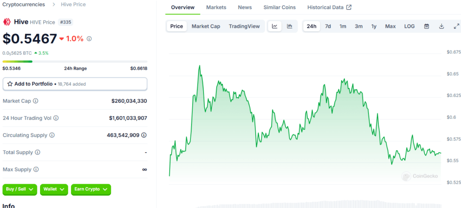Screen dimensions: 461x208
Task: Toggle LOG scale on chart
Action: [x=409, y=26]
